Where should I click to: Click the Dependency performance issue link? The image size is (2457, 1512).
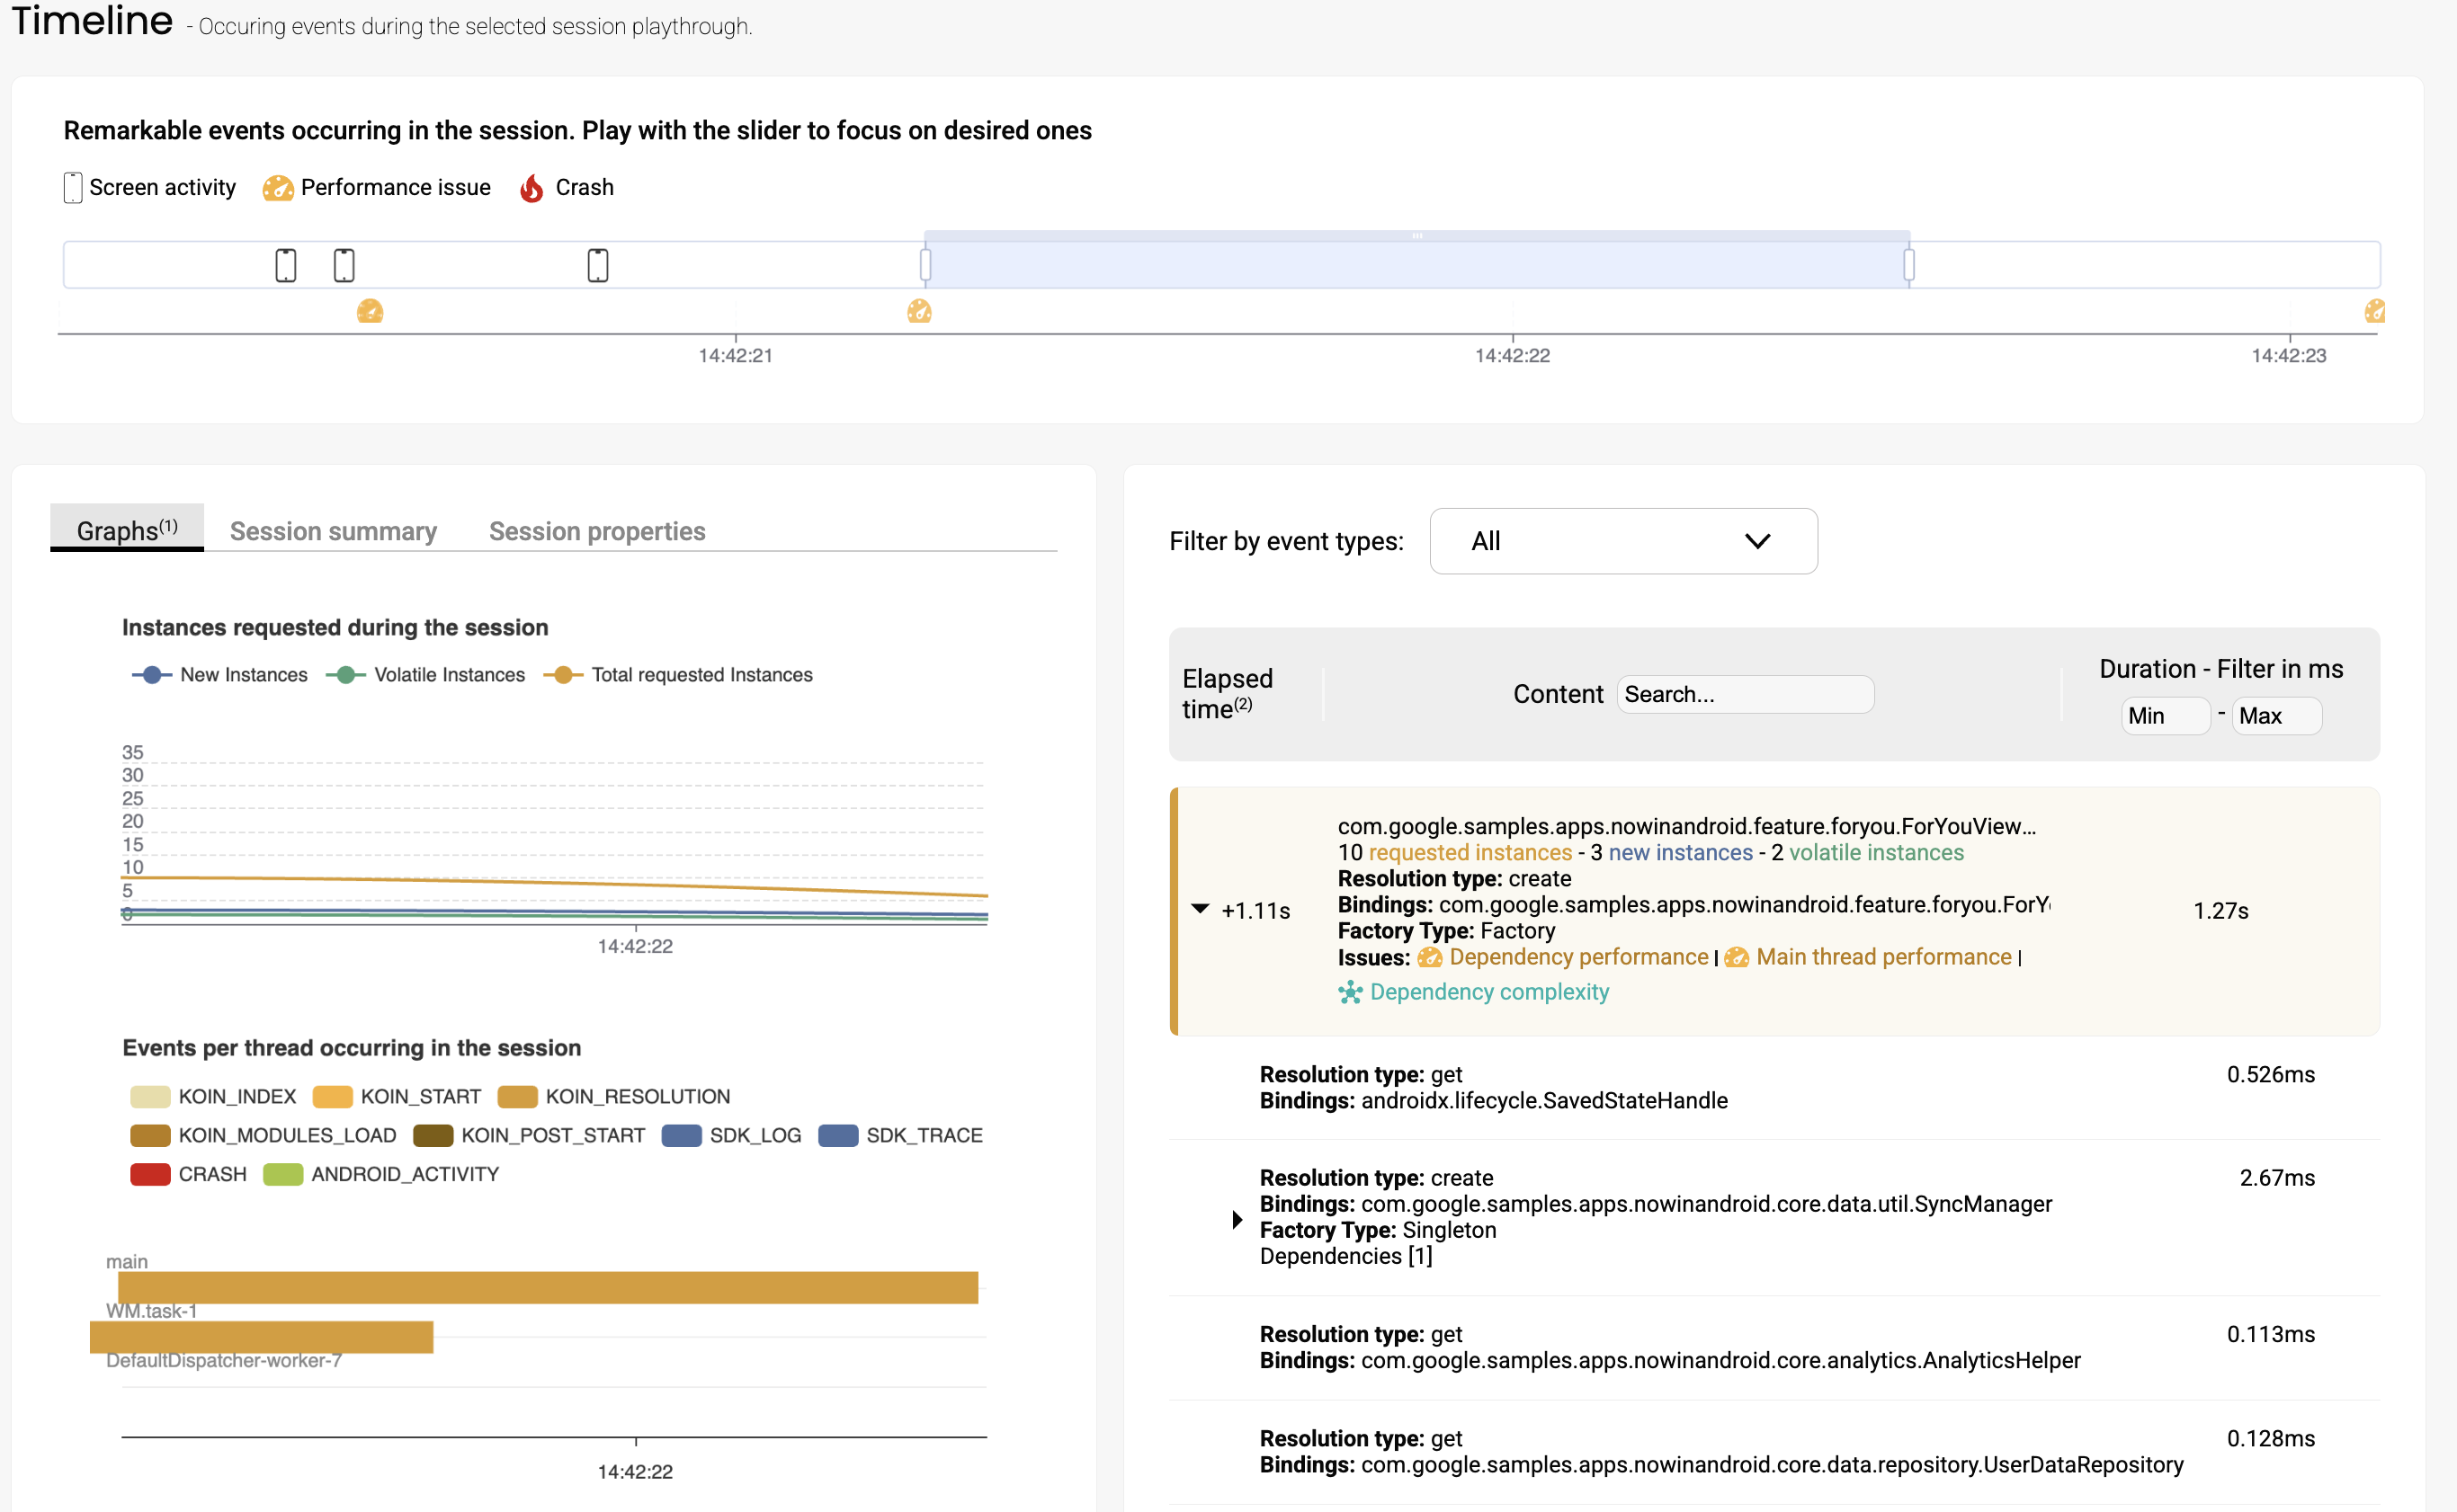click(1577, 957)
